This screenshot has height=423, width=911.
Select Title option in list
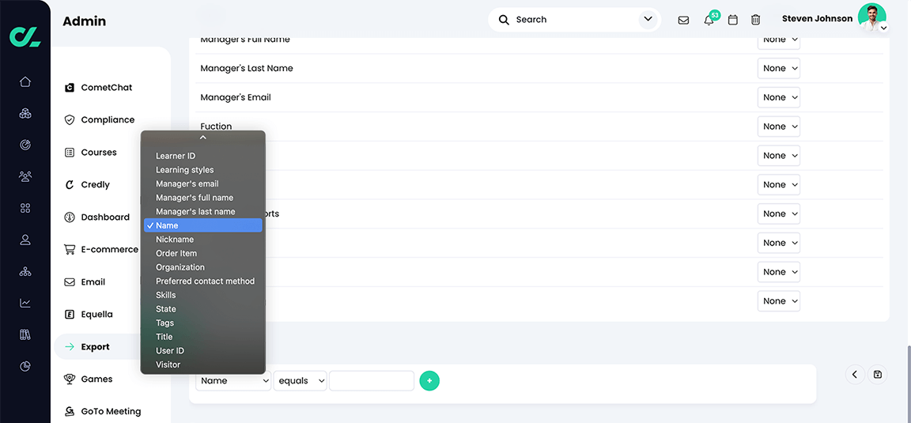click(x=202, y=337)
